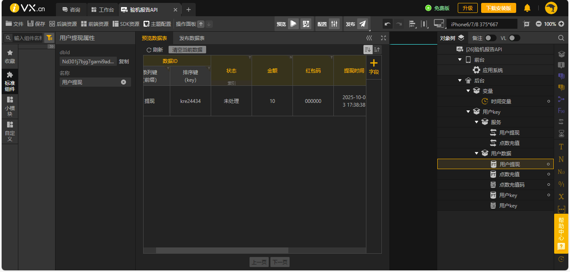
Task: Click the 升级 upgrade button
Action: (x=467, y=8)
